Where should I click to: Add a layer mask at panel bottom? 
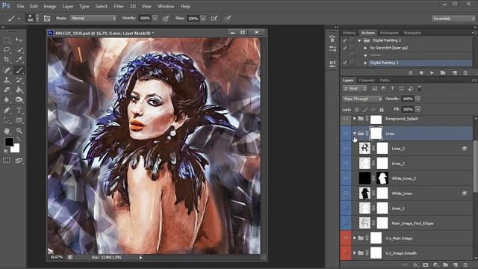426,265
